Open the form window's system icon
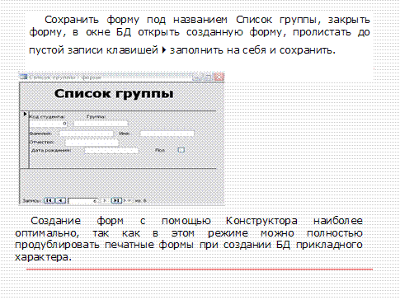 click(x=23, y=77)
